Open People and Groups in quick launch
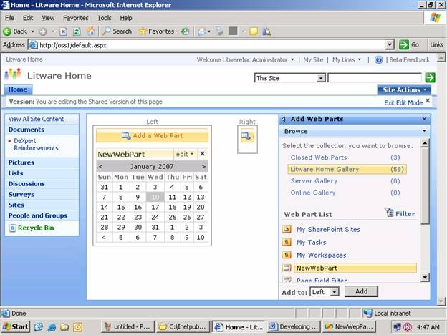This screenshot has height=335, width=447. click(38, 215)
